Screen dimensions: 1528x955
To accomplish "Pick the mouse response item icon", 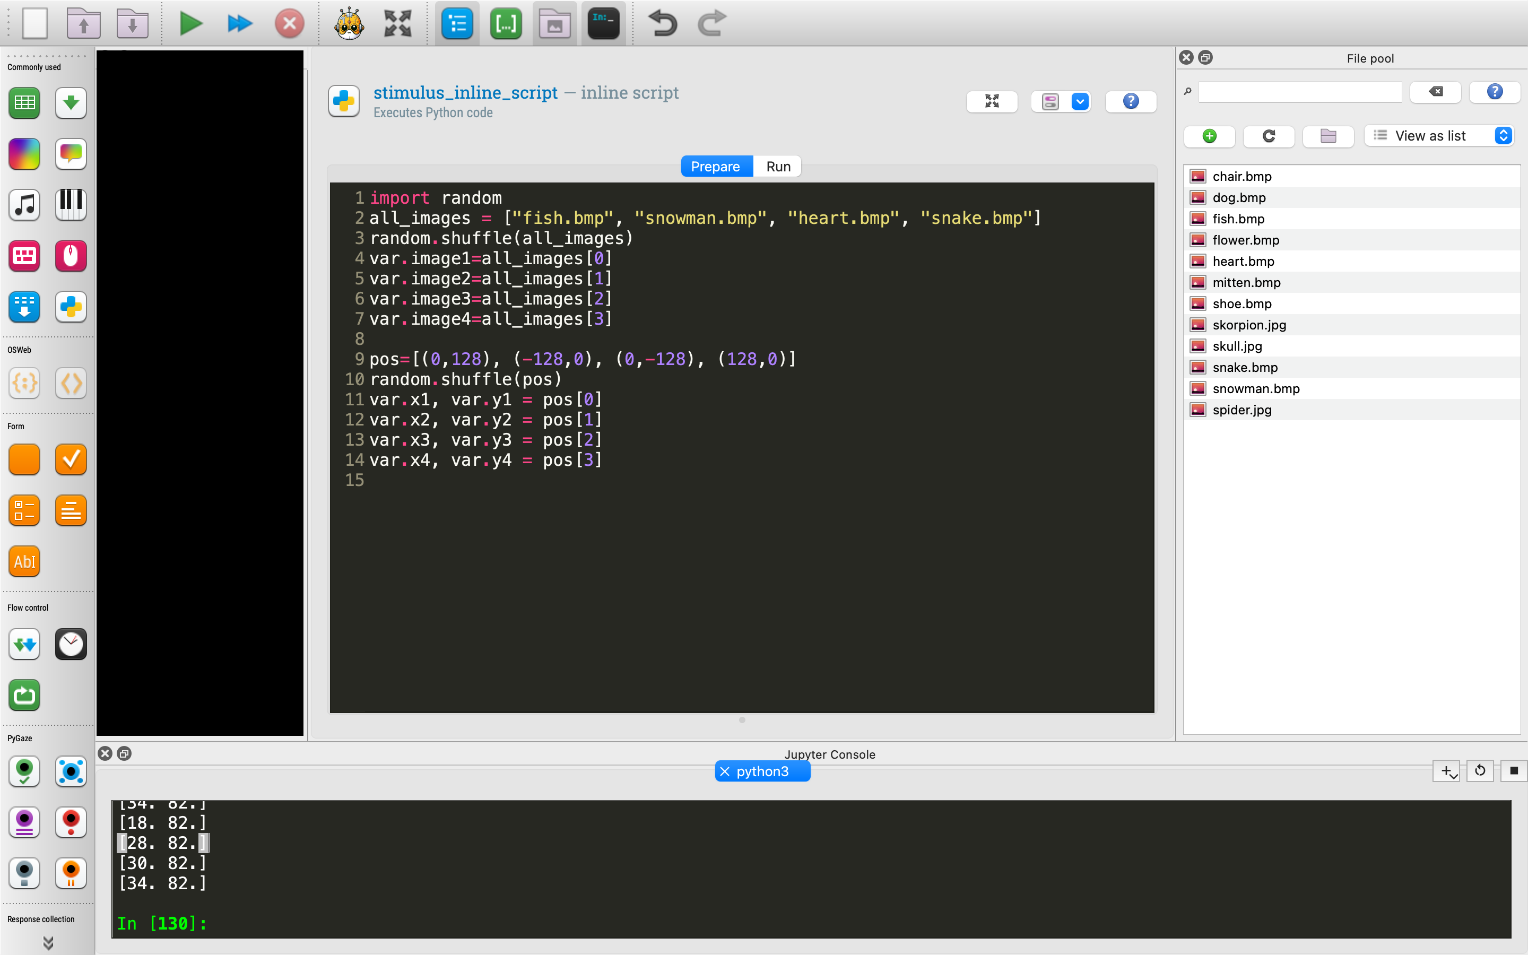I will pyautogui.click(x=71, y=256).
